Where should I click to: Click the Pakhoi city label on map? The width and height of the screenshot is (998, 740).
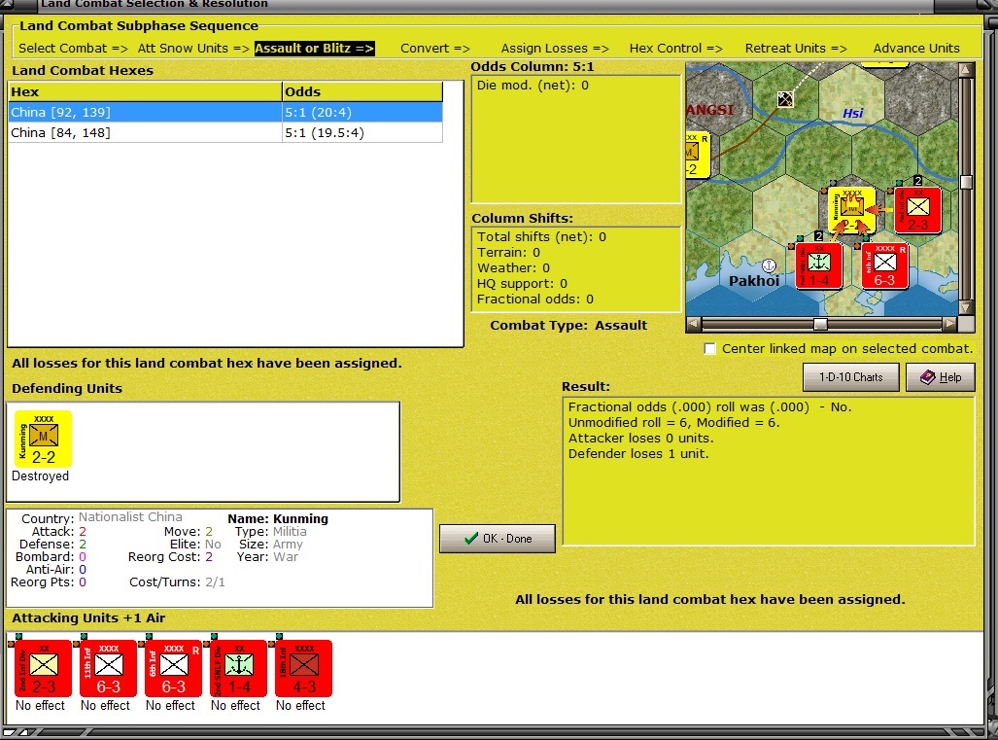pos(753,281)
